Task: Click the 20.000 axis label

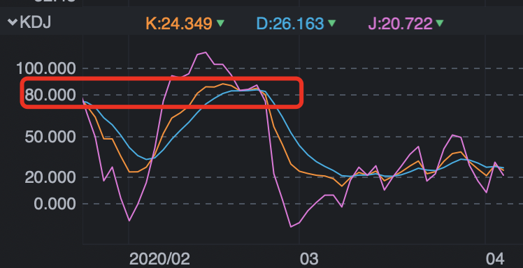Action: 50,177
